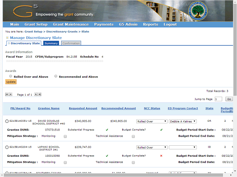237x177 pixels.
Task: Click Discretionary Grants breadcrumb link
Action: [x=62, y=32]
